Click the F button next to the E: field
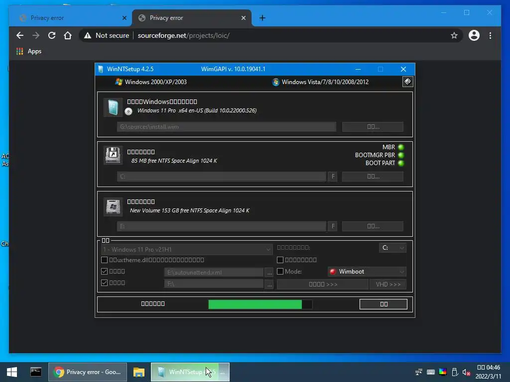The height and width of the screenshot is (382, 510). click(332, 226)
